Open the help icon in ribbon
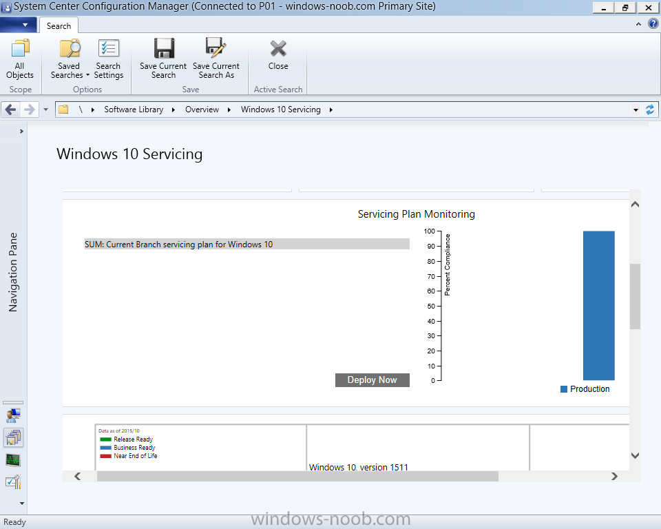Screen dimensions: 661x529 click(x=653, y=24)
